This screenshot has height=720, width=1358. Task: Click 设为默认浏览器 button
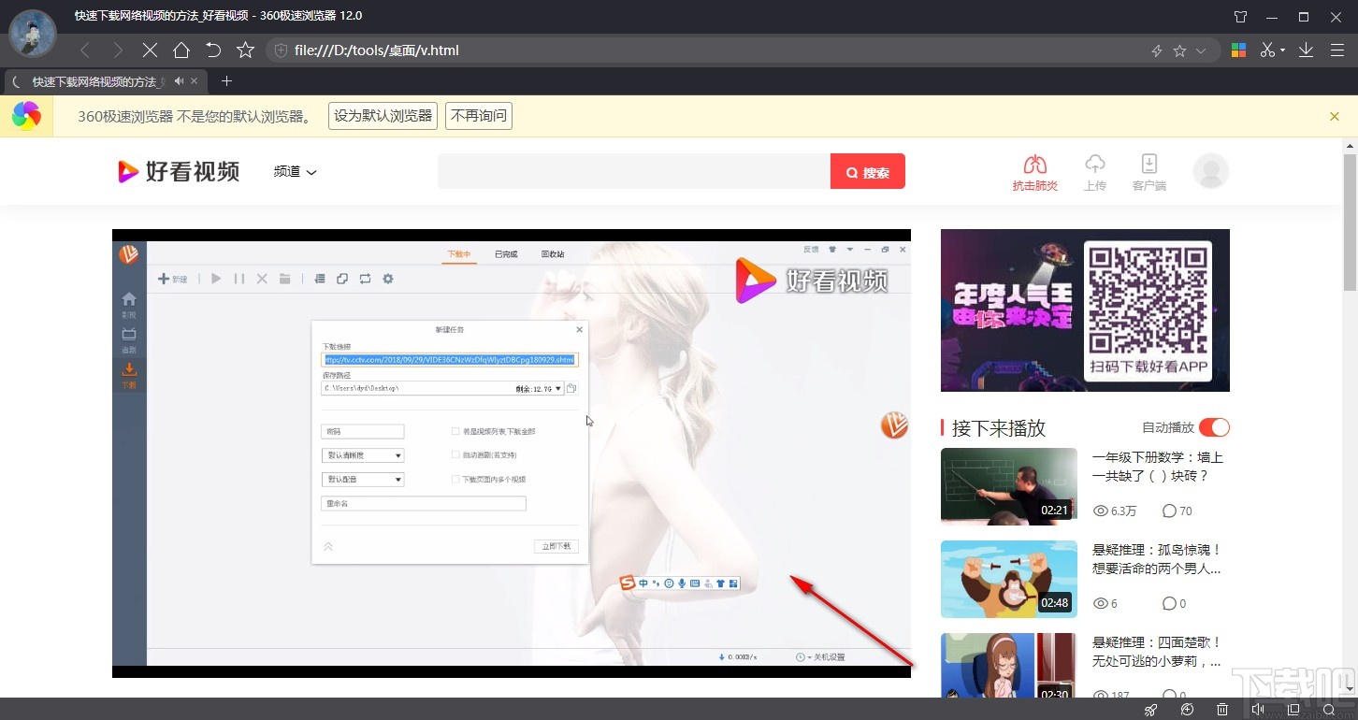[x=383, y=116]
